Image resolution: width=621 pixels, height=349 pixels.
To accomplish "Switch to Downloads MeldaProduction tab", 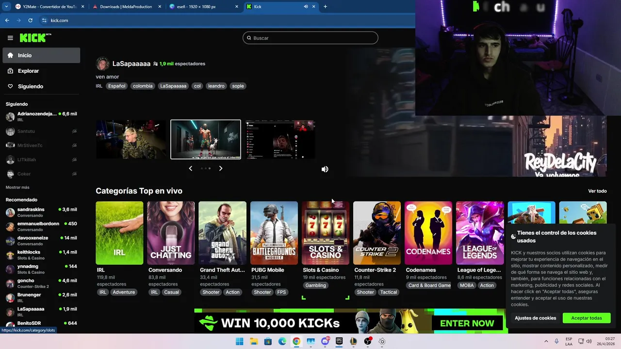I will [126, 7].
